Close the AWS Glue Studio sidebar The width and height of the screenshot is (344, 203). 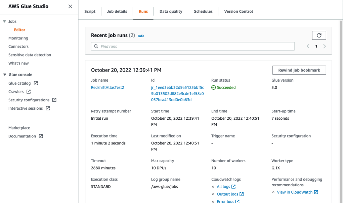pos(70,6)
